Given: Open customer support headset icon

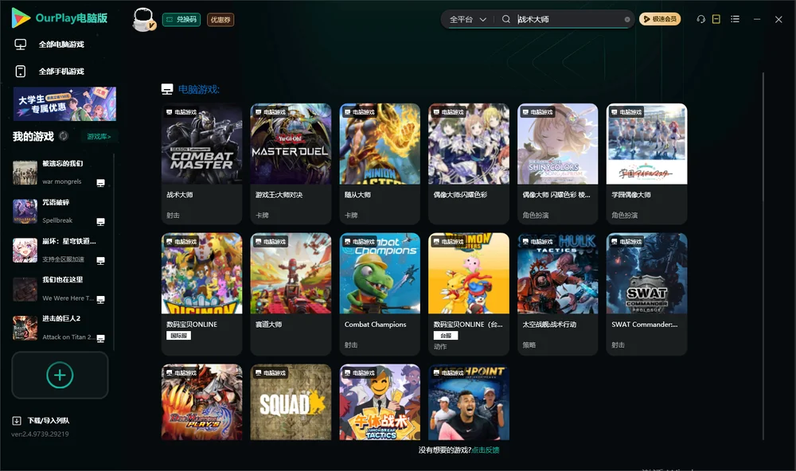Looking at the screenshot, I should 701,19.
